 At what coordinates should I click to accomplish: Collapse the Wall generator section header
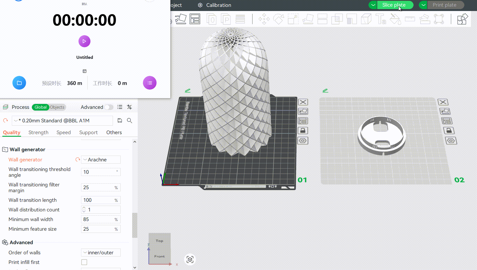(x=27, y=150)
